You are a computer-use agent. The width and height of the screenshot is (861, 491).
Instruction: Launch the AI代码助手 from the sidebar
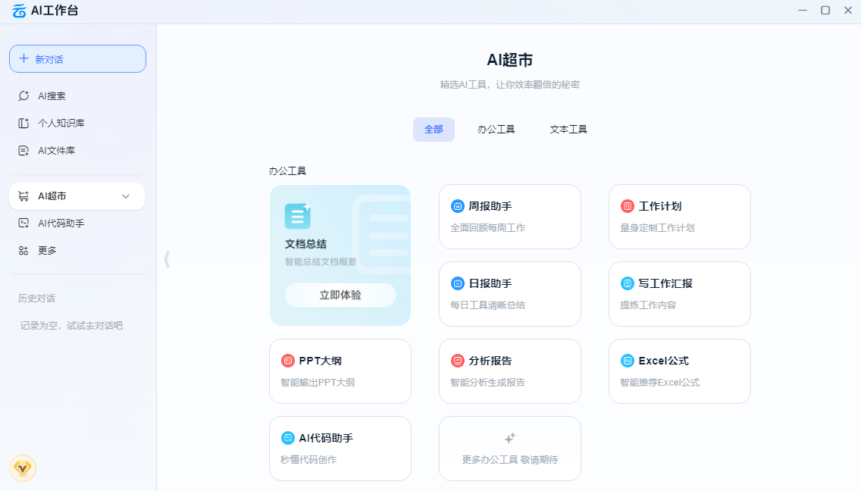coord(57,223)
